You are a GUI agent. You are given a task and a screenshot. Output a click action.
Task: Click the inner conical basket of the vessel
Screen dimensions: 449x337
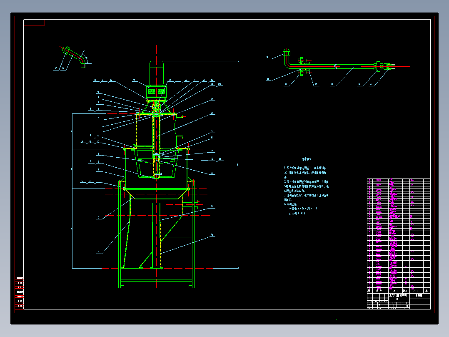pyautogui.click(x=156, y=163)
